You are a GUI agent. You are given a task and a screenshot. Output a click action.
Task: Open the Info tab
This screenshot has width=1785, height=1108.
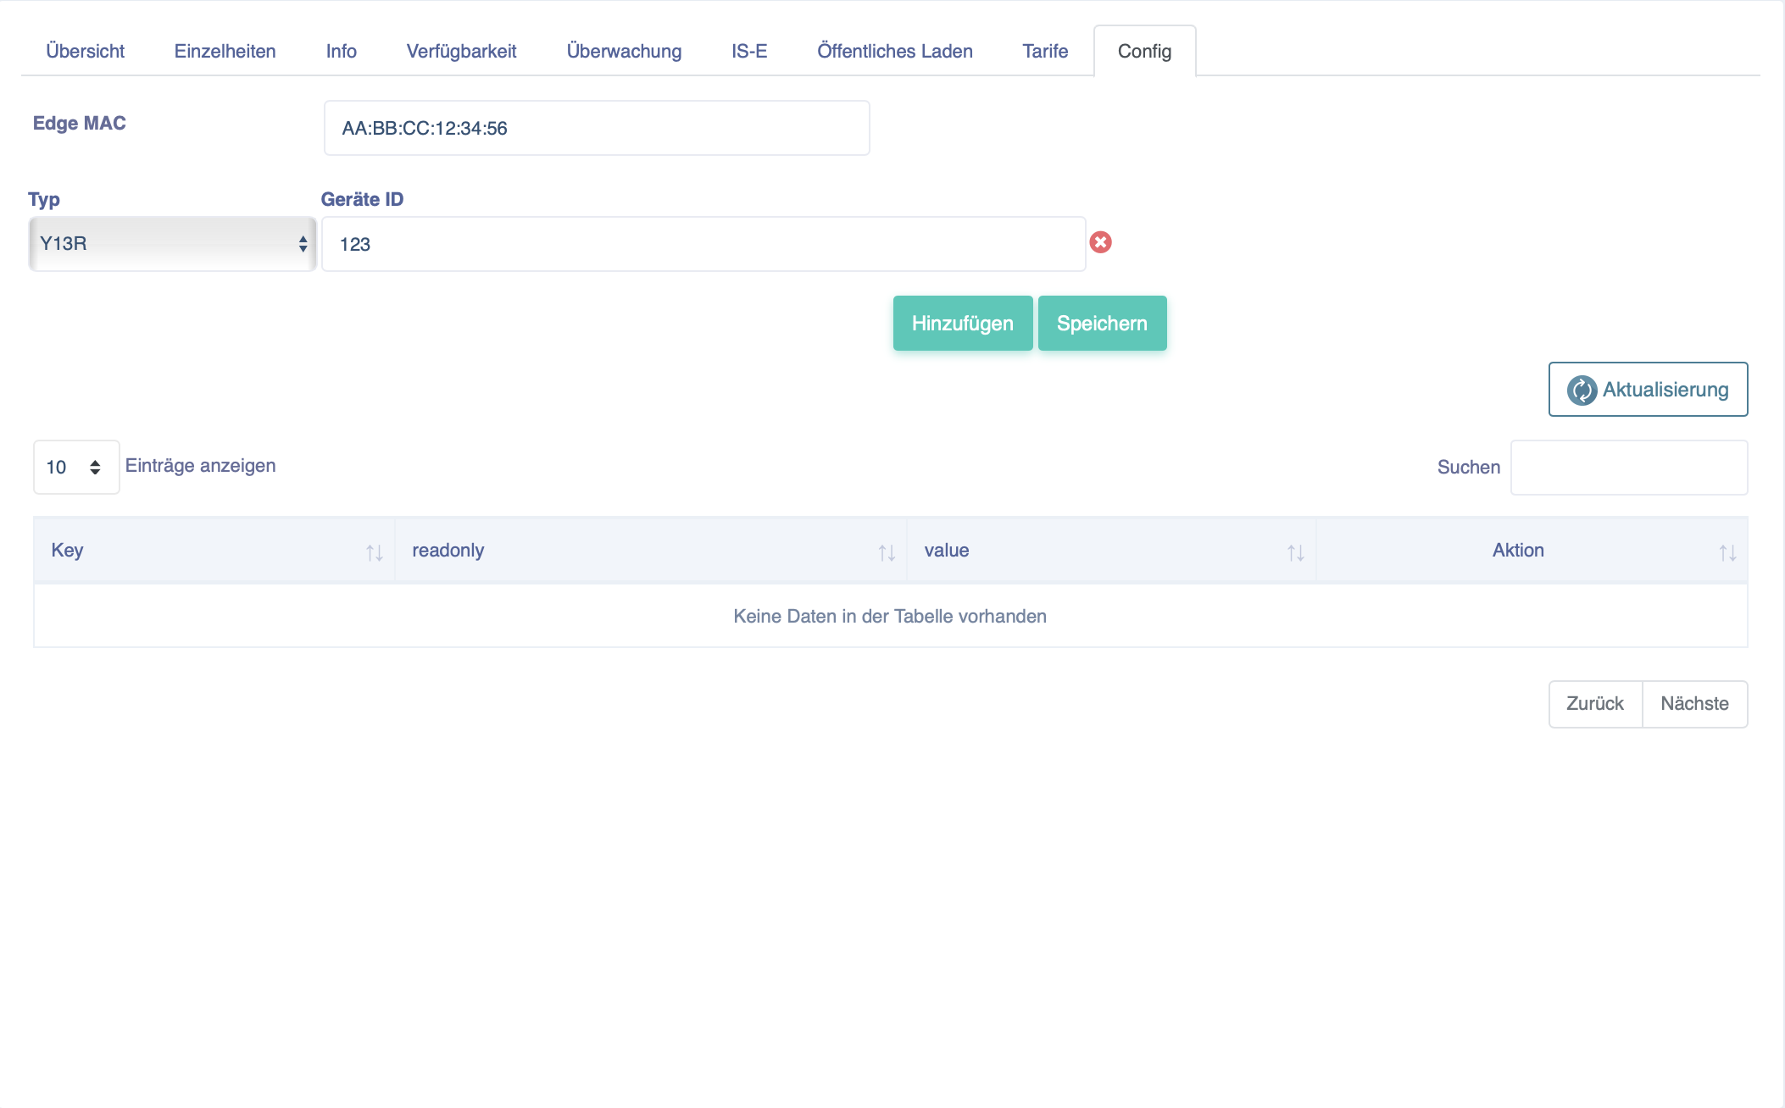click(341, 51)
